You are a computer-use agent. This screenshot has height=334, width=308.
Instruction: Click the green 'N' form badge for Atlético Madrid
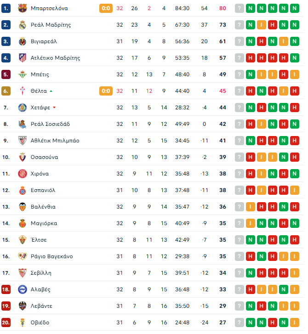[294, 58]
